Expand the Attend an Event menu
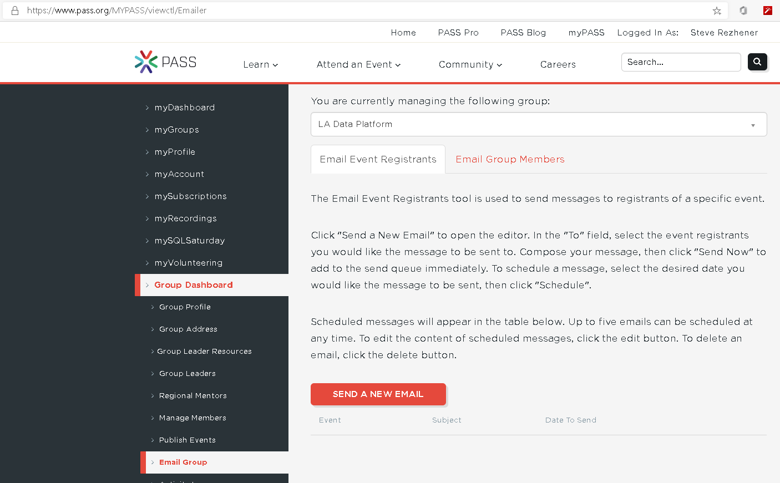Screen dimensions: 780x483 [x=358, y=64]
